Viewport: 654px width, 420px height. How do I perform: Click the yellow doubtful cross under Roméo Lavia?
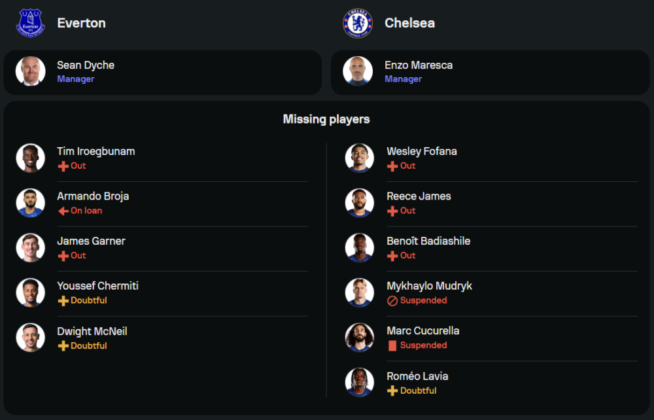click(x=392, y=391)
